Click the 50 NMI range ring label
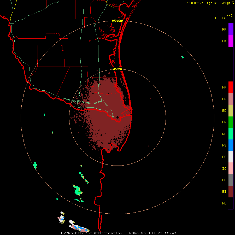This screenshot has width=235, height=235. 117,69
